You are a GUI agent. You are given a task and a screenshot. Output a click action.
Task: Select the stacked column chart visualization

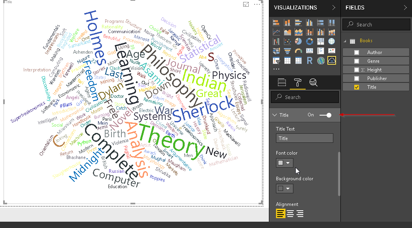click(x=287, y=23)
